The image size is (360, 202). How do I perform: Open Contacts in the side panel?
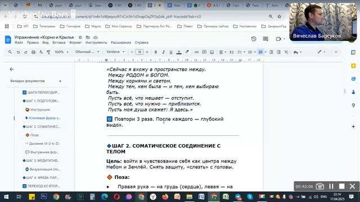[353, 92]
